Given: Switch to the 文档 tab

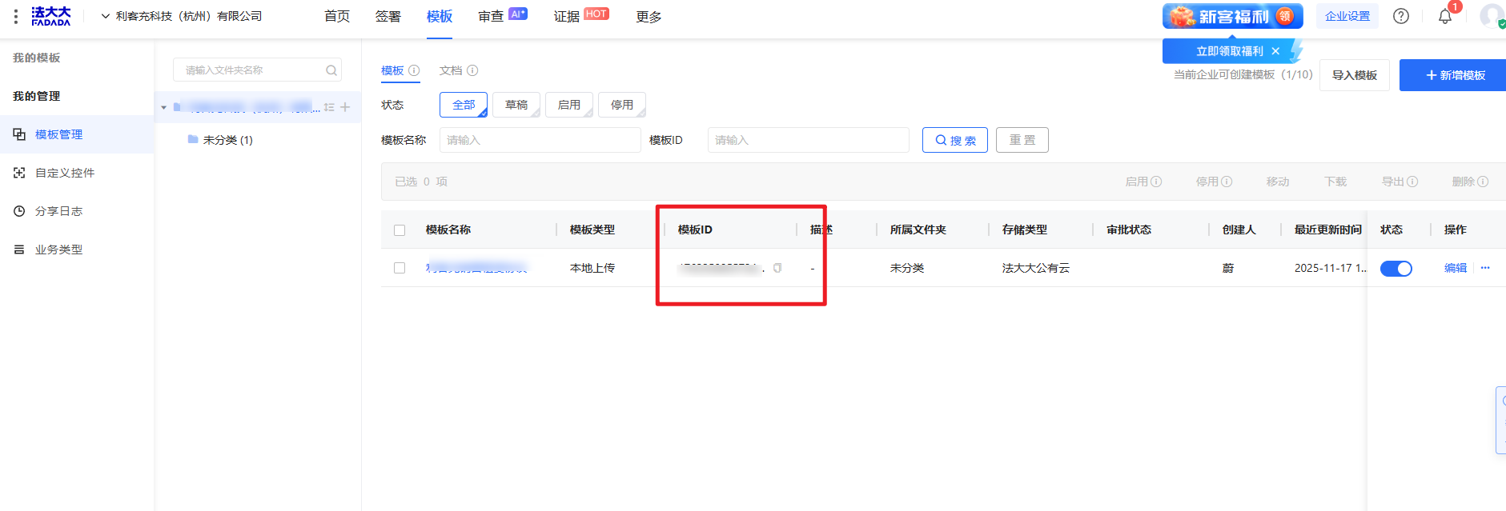Looking at the screenshot, I should click(451, 70).
